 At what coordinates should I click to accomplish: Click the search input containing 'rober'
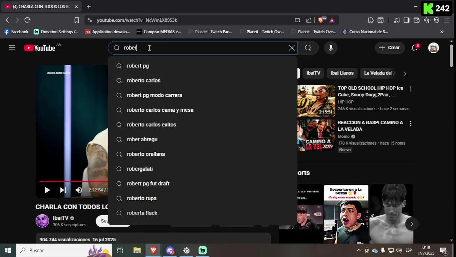tap(203, 48)
